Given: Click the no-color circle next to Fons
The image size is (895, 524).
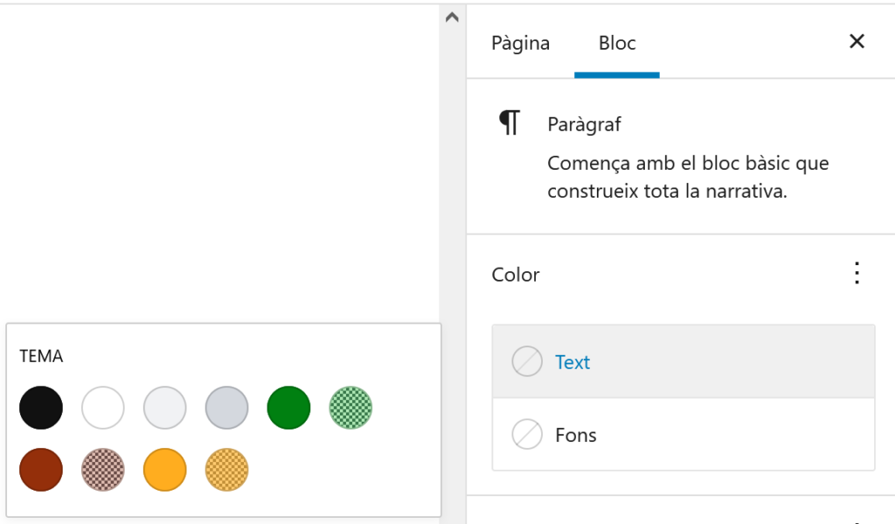Looking at the screenshot, I should tap(525, 434).
